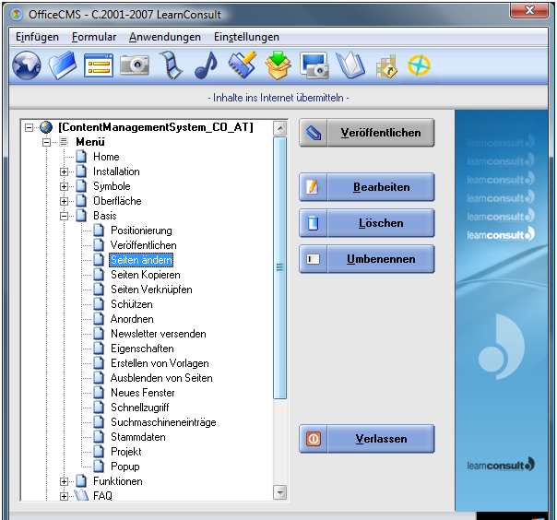
Task: Click the Verlassen button
Action: pyautogui.click(x=367, y=439)
